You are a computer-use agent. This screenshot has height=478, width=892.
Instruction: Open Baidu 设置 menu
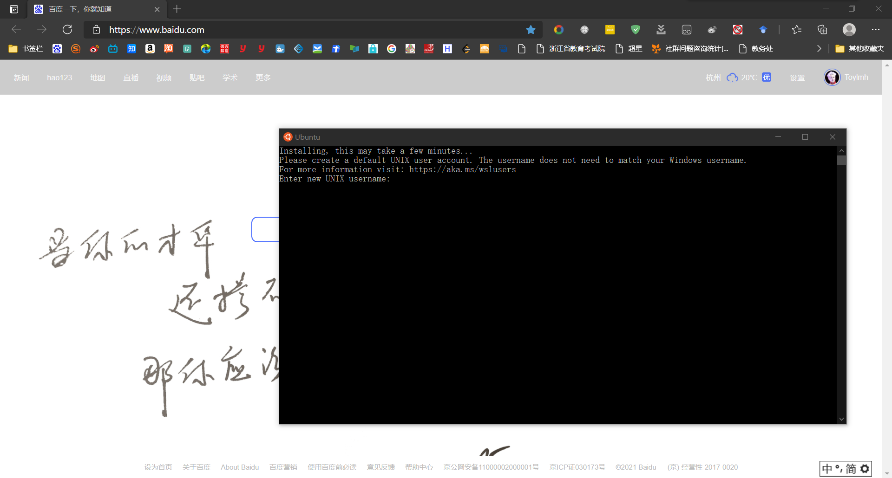797,78
